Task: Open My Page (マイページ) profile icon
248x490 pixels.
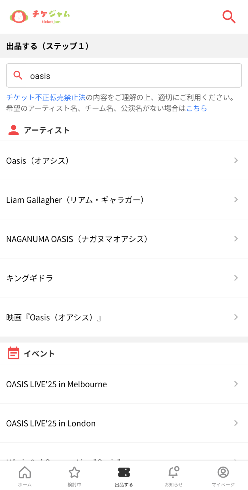Action: [223, 476]
